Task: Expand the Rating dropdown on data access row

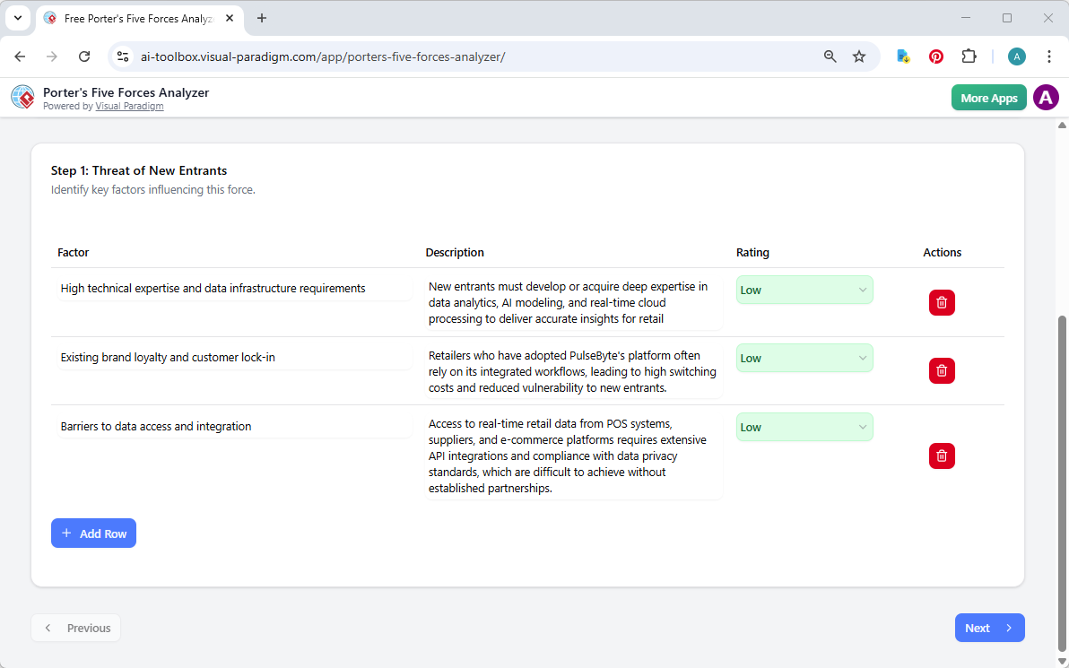Action: (804, 427)
